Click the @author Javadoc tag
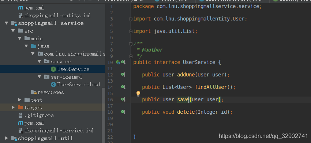Screen dimensions: 311x143 [x=152, y=50]
